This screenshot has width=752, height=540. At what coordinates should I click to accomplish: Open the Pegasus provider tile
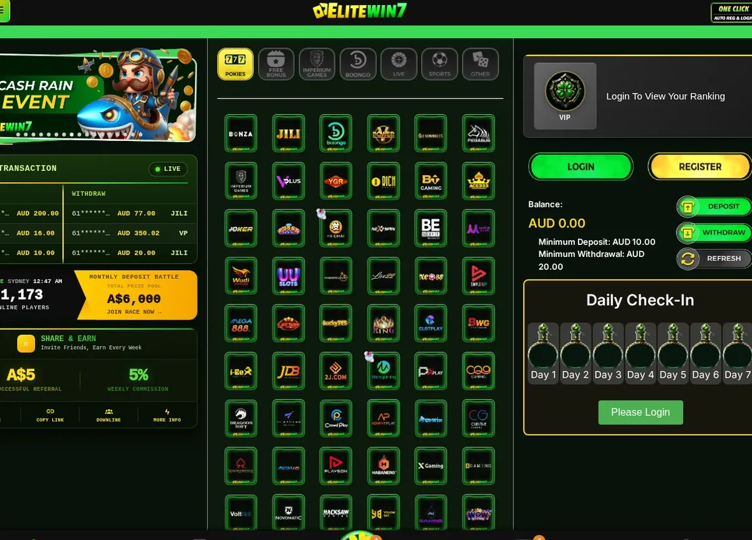(478, 133)
